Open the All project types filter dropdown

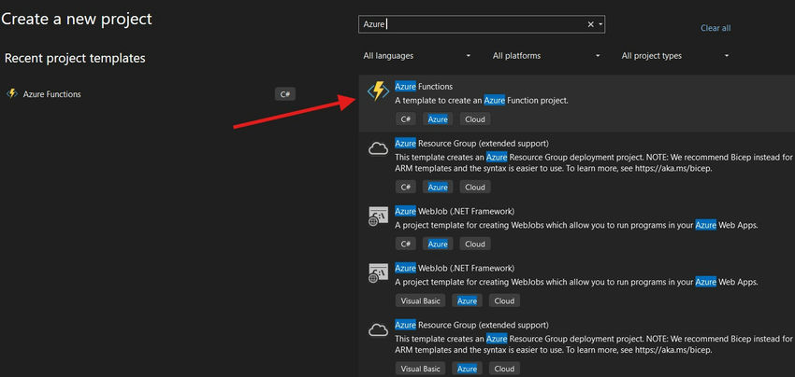(x=675, y=56)
